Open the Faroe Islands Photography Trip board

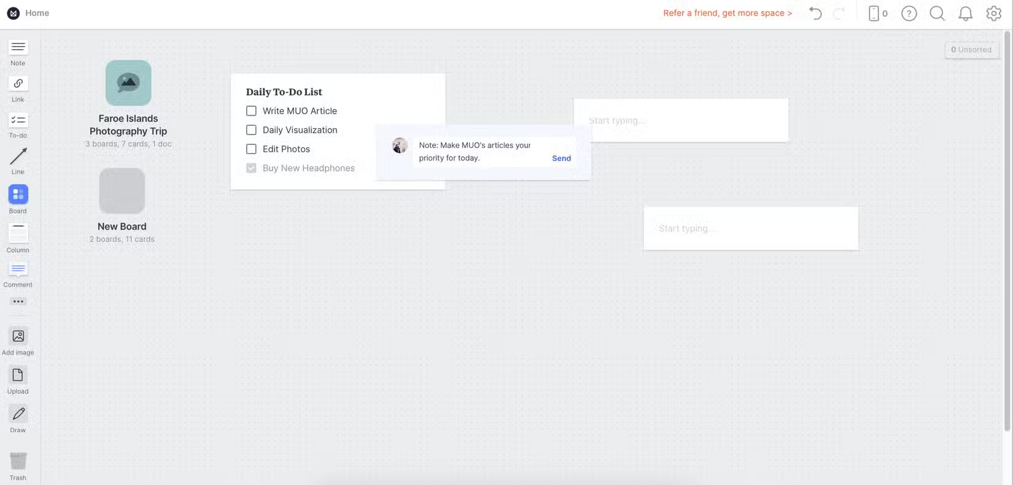[x=128, y=83]
